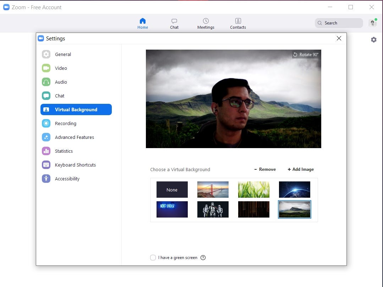Viewport: 383px width, 287px height.
Task: Open the Recording settings section
Action: (x=46, y=123)
